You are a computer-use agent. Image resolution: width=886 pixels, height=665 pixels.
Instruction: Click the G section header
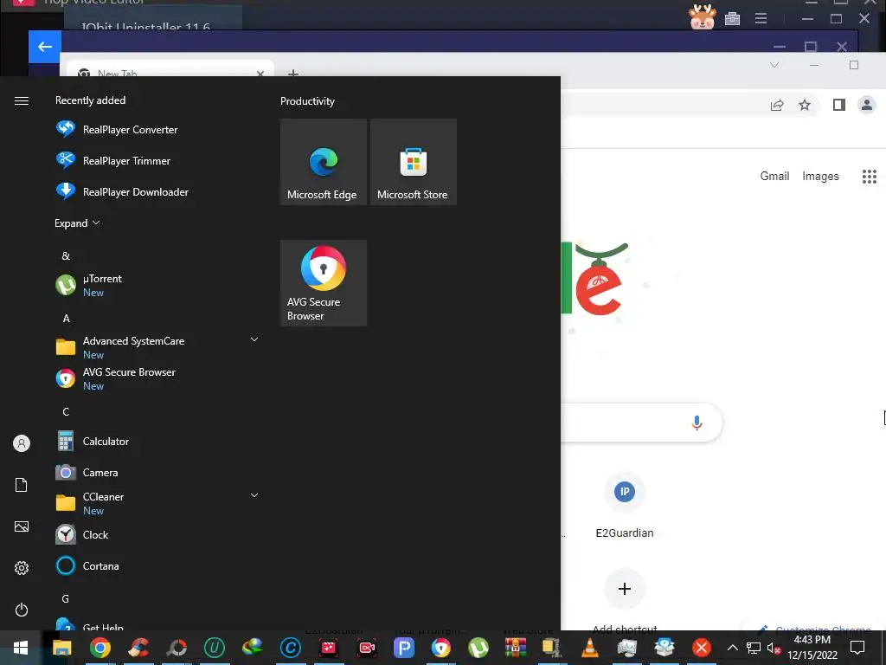click(66, 599)
